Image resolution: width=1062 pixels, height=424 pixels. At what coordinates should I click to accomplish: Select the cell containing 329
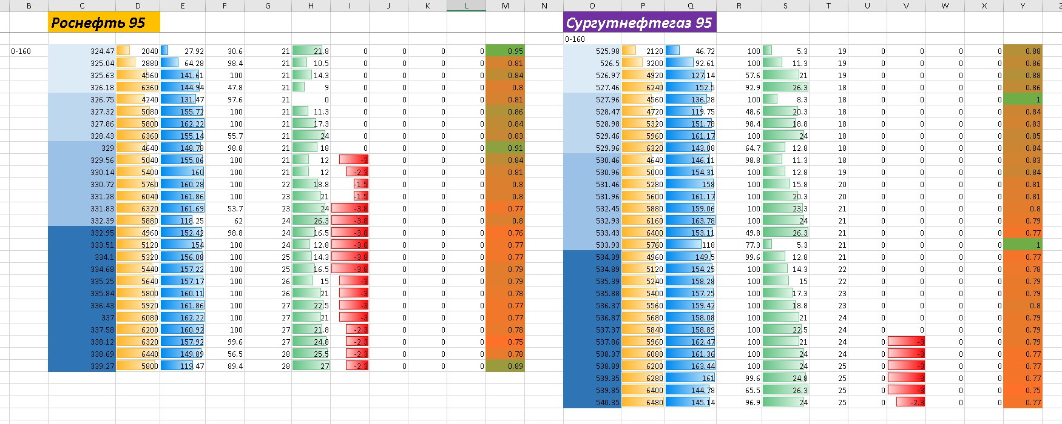tap(82, 148)
